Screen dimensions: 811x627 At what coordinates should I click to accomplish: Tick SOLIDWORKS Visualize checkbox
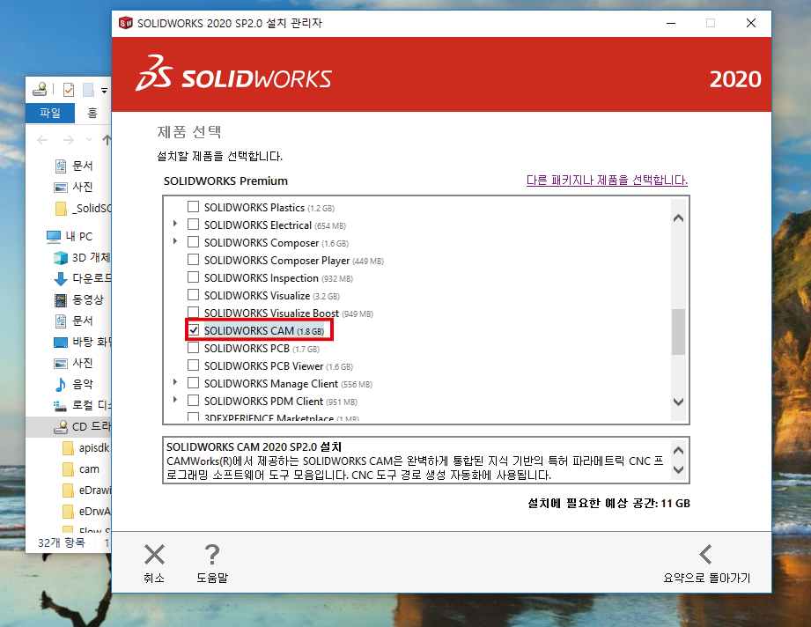pyautogui.click(x=193, y=295)
